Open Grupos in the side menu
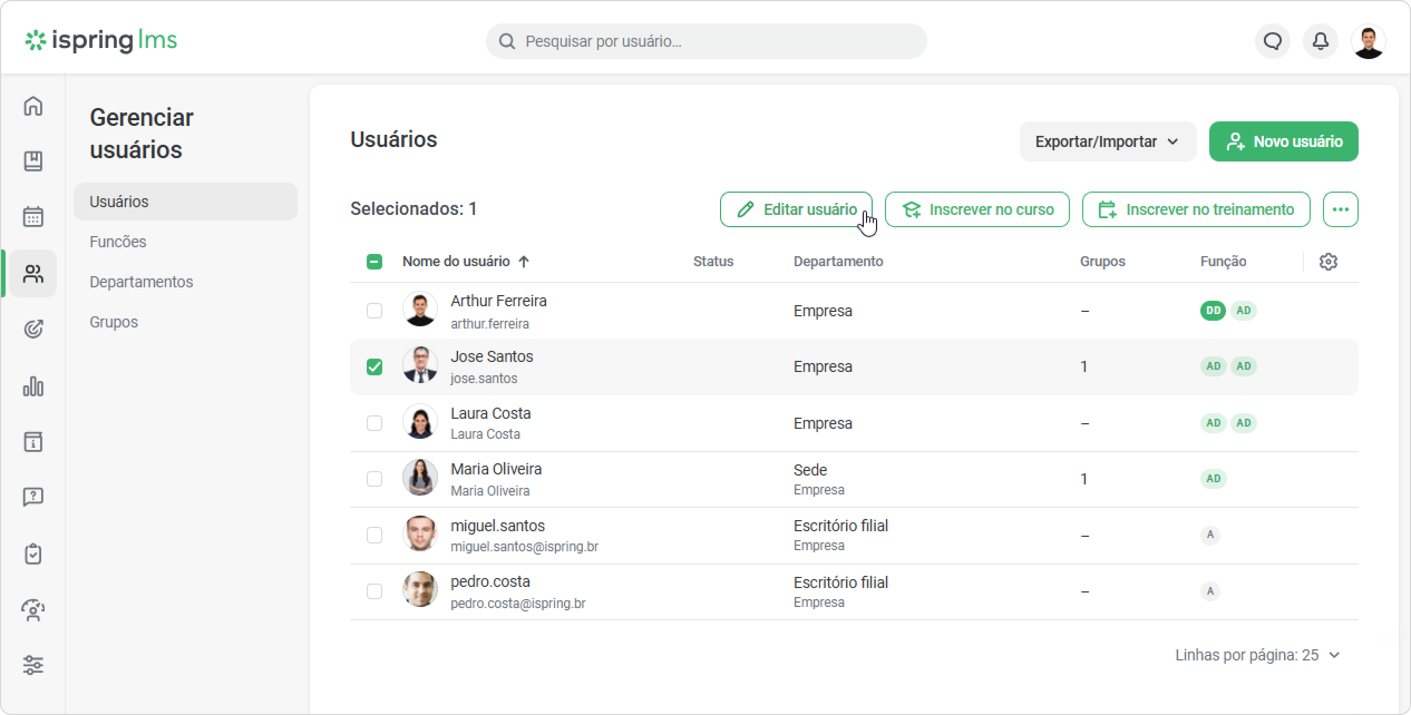 114,322
